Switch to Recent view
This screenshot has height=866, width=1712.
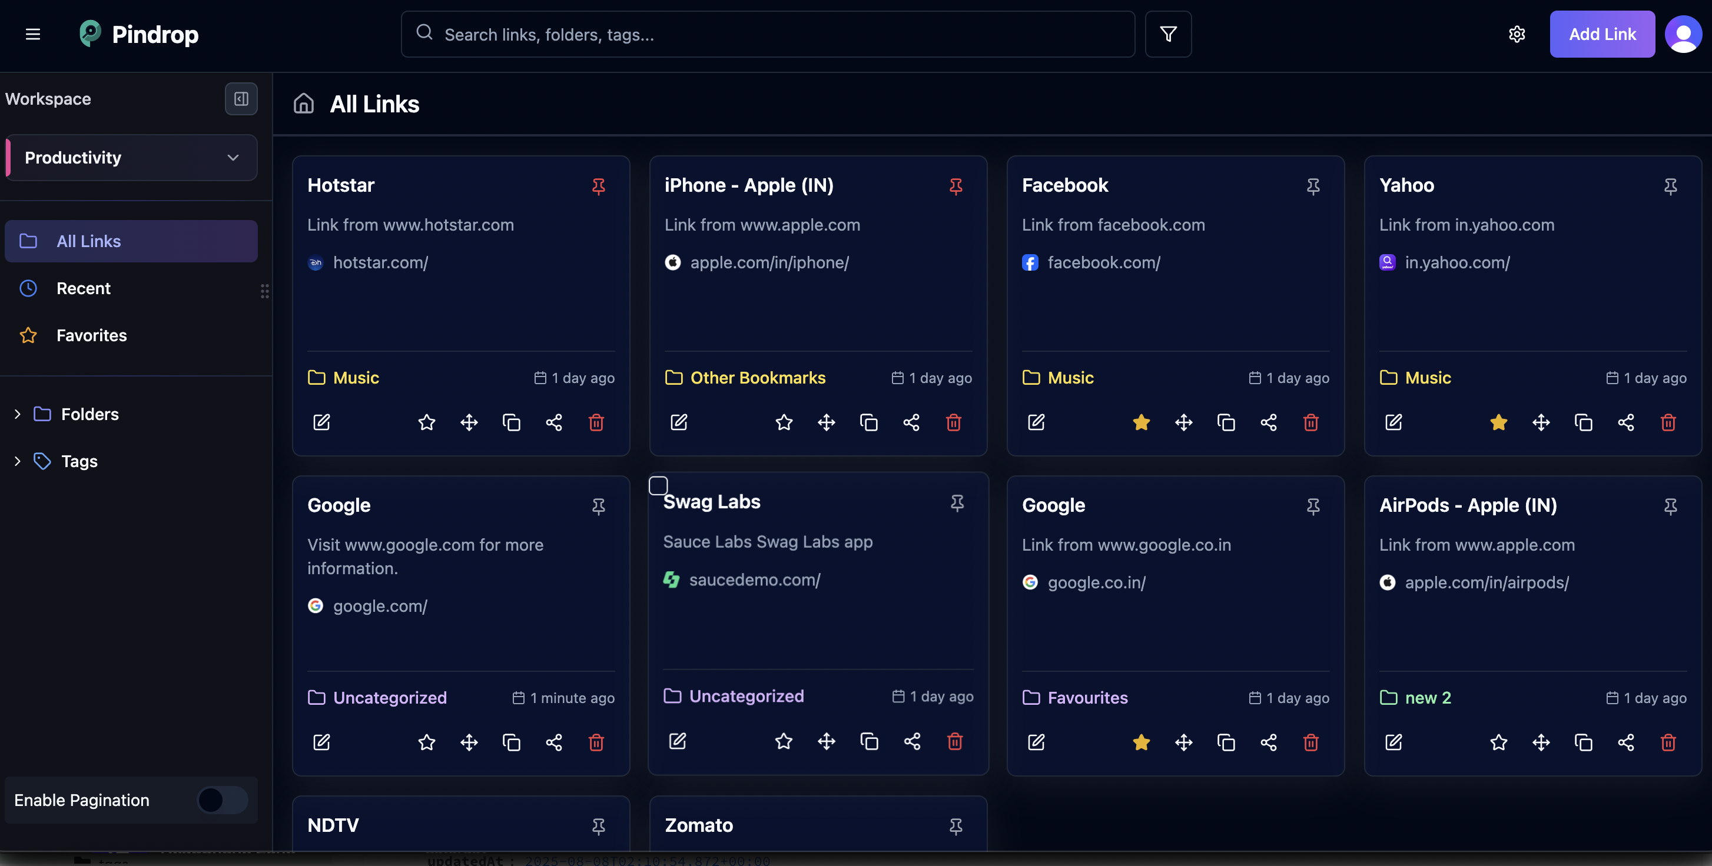coord(84,288)
